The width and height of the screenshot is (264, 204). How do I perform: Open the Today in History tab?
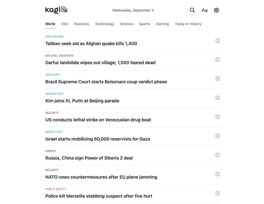188,24
